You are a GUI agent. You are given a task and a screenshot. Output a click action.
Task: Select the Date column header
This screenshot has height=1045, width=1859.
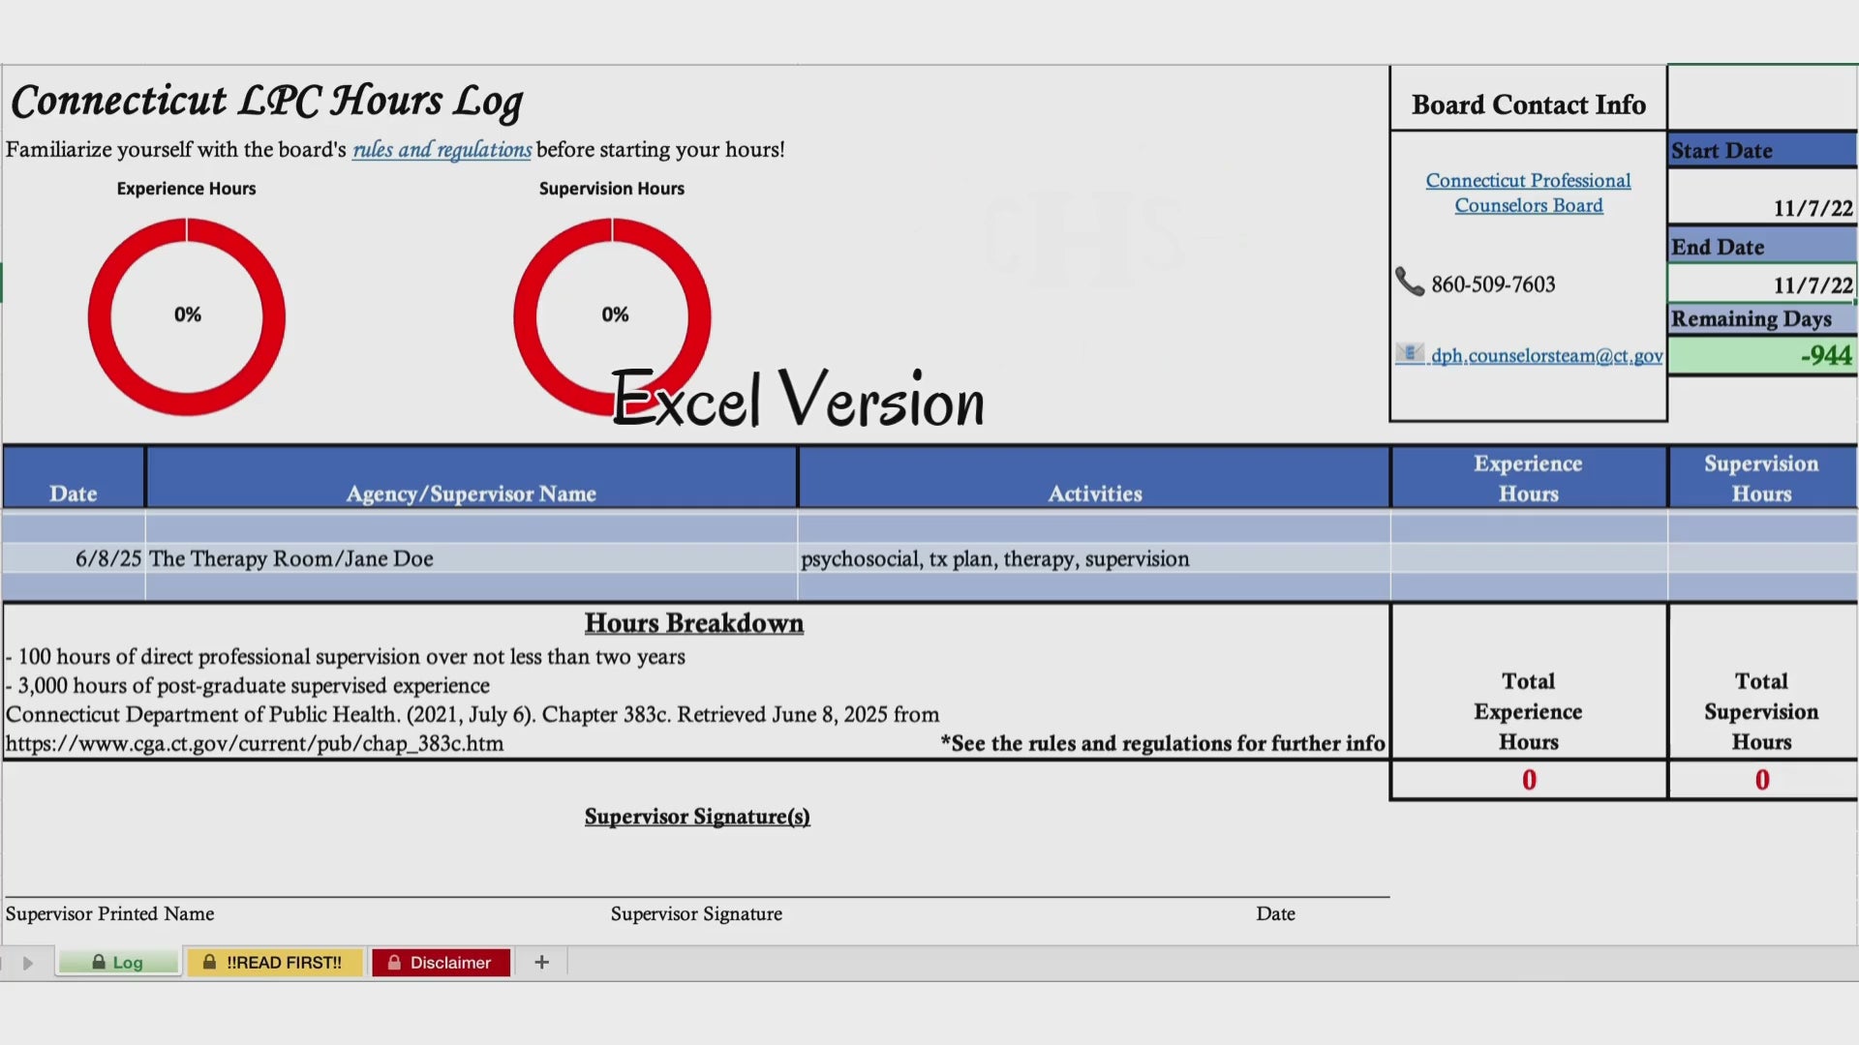[74, 477]
